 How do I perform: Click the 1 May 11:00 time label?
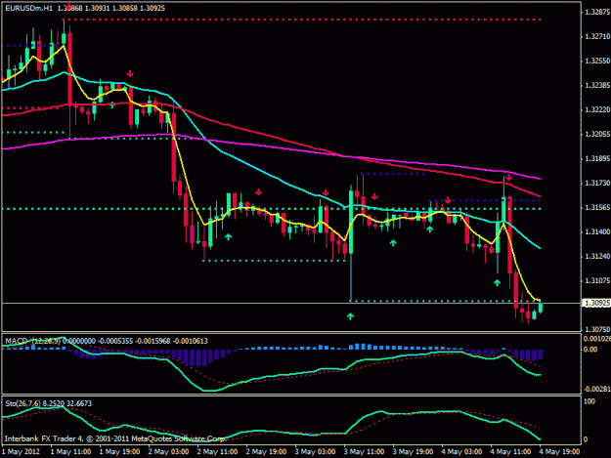[x=71, y=452]
